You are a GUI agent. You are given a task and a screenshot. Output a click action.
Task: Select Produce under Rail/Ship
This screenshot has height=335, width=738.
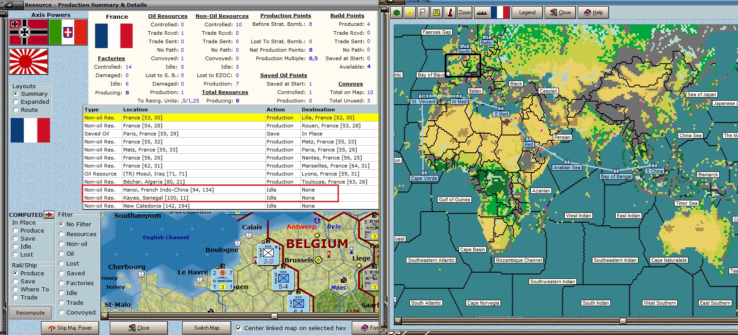tap(15, 274)
